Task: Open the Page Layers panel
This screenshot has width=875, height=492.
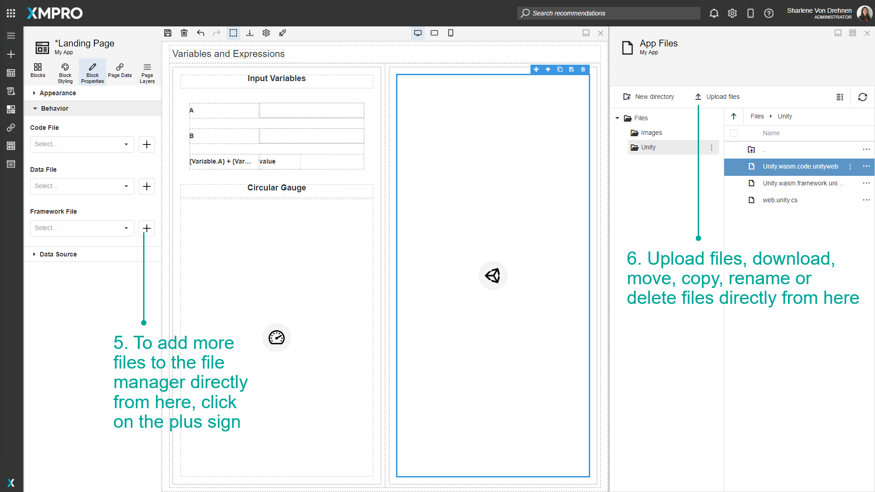Action: [147, 72]
